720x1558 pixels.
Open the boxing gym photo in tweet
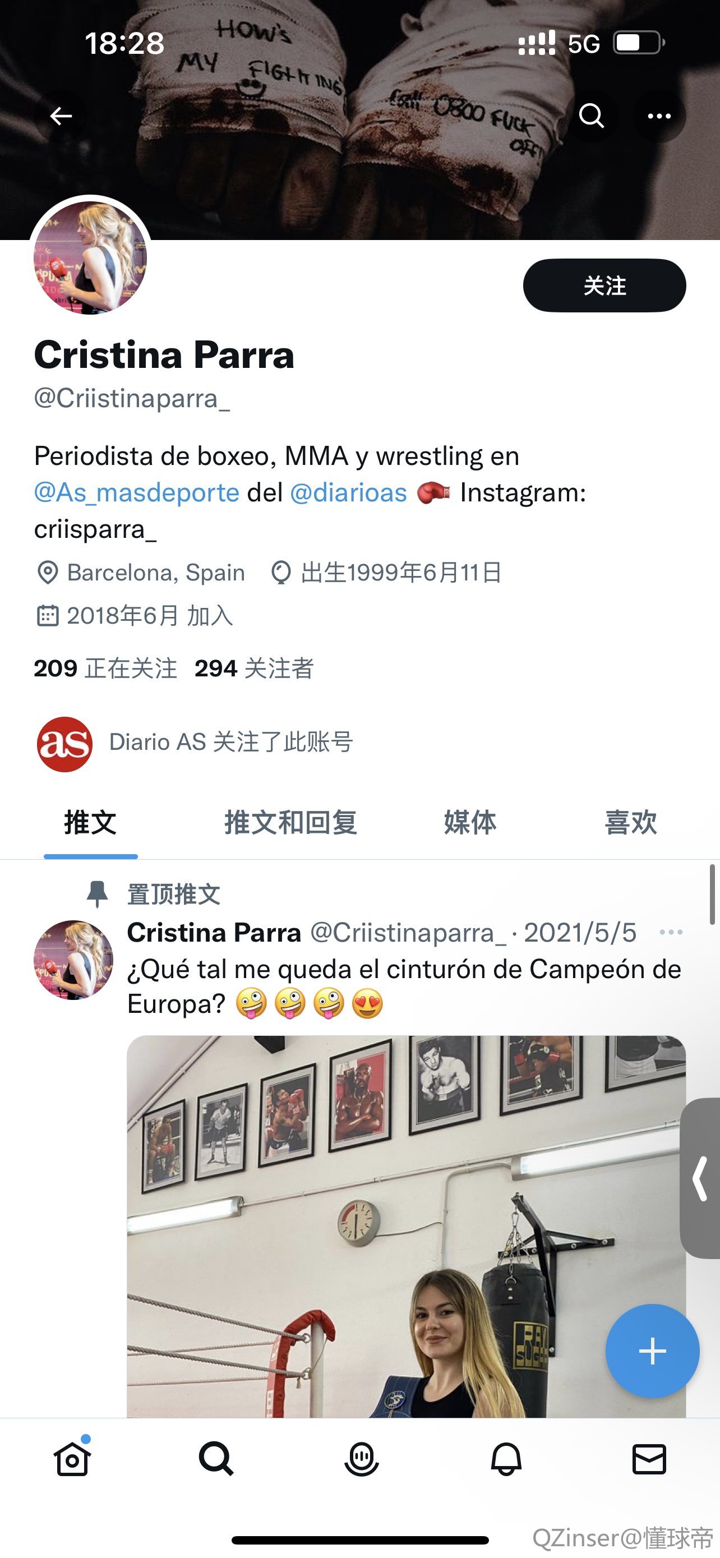pyautogui.click(x=406, y=1227)
